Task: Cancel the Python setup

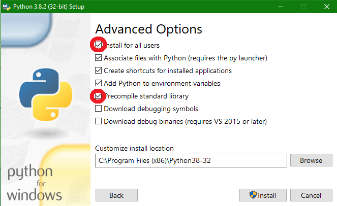Action: 311,195
